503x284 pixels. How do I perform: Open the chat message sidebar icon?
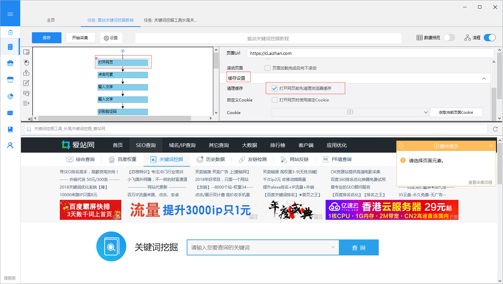[x=10, y=113]
